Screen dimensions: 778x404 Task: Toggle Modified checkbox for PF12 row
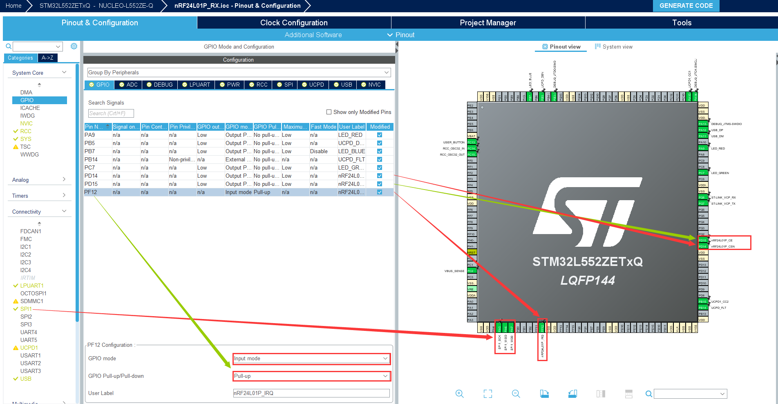tap(380, 192)
